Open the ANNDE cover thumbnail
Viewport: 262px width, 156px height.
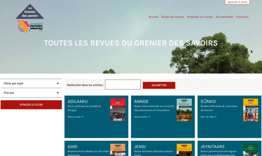click(x=184, y=110)
